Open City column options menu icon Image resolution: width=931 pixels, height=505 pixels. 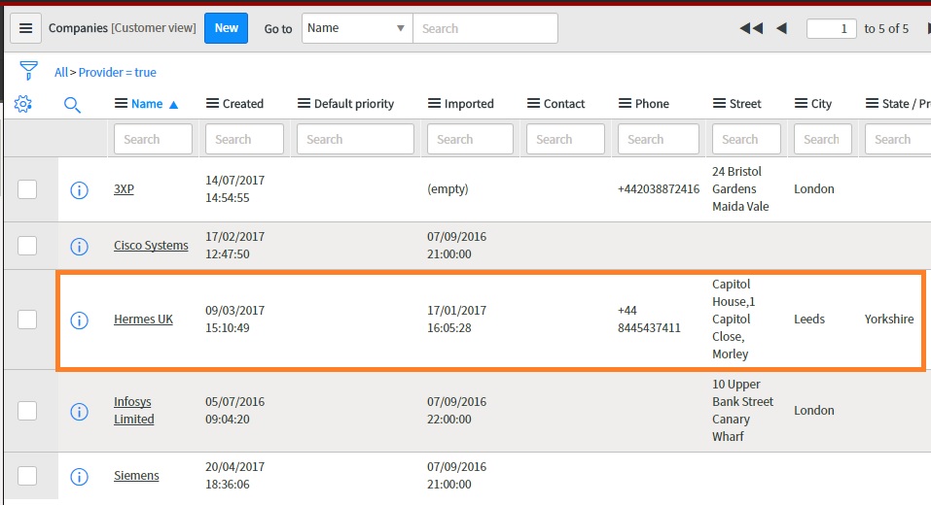point(801,104)
